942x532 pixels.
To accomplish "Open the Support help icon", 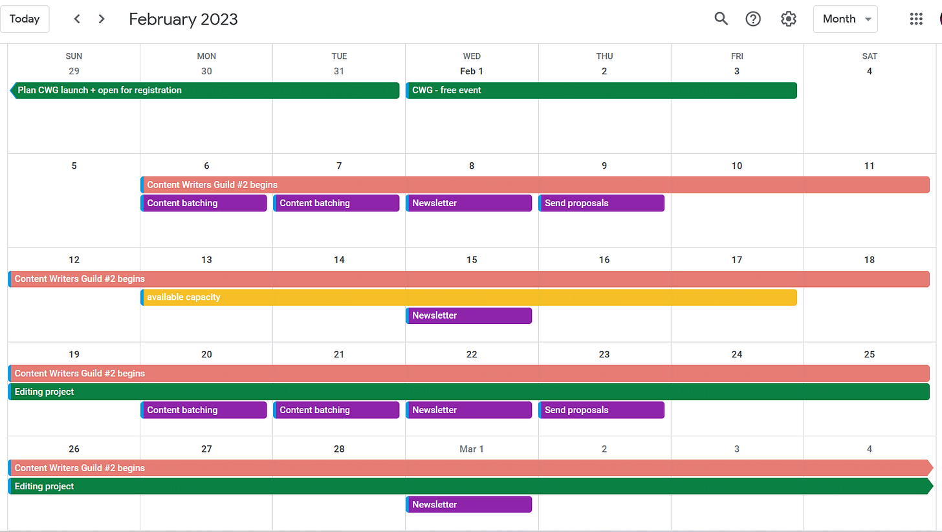I will point(753,19).
